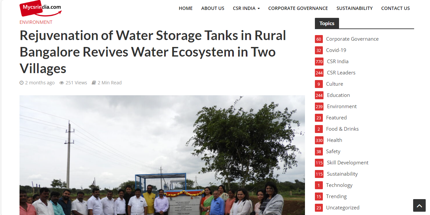The height and width of the screenshot is (215, 430).
Task: Click the 60 badge beside Corporate Governance
Action: (319, 39)
